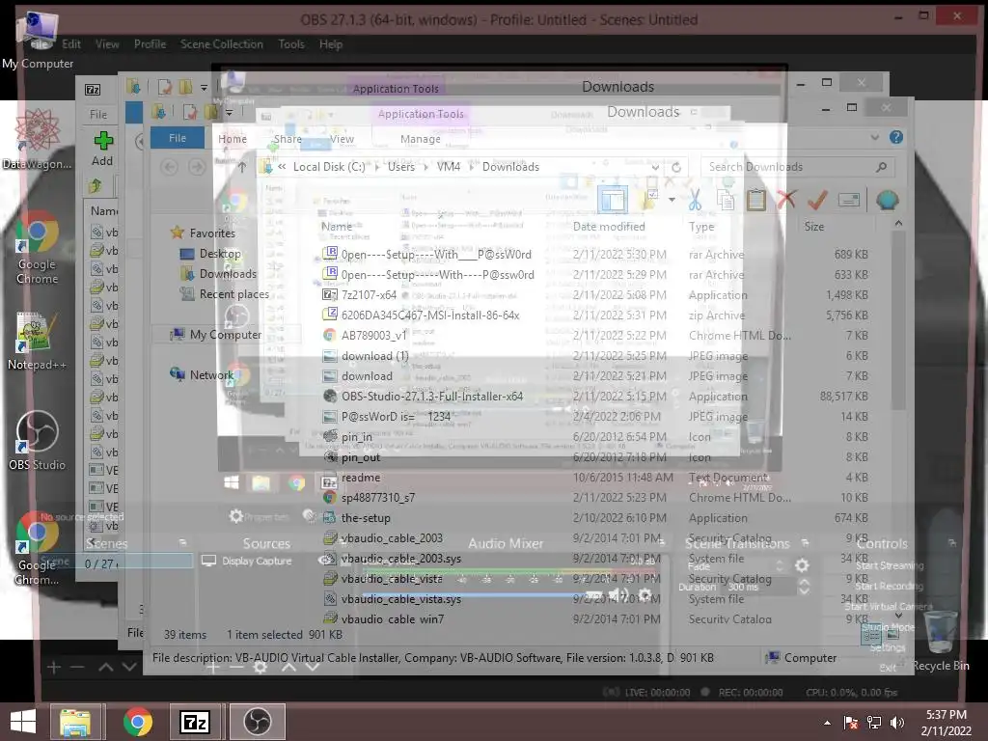Toggle Display Capture visibility eye icon

point(326,561)
